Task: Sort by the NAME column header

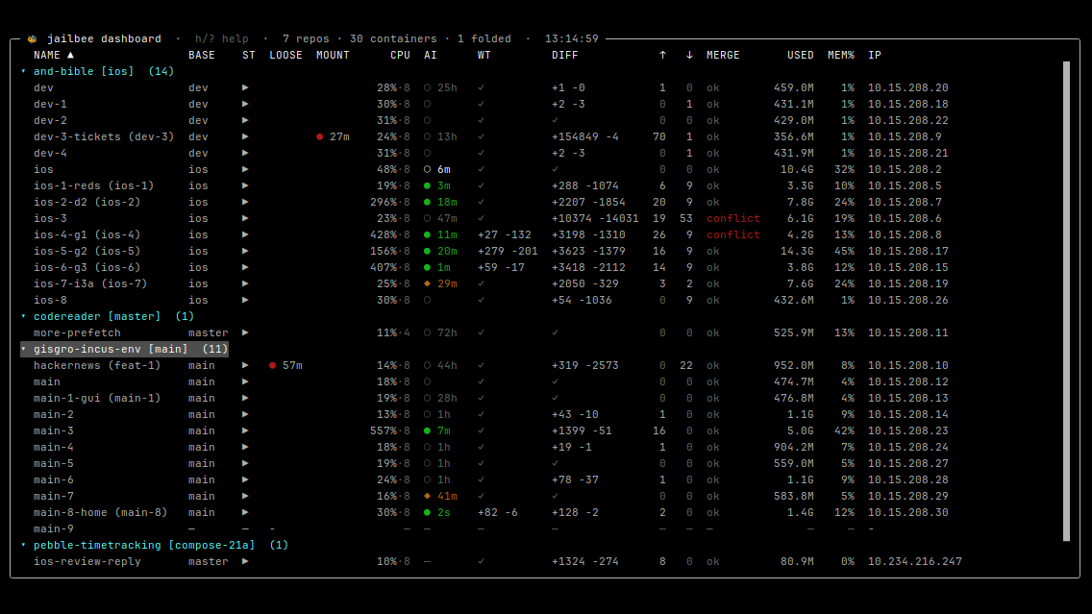Action: click(x=54, y=55)
